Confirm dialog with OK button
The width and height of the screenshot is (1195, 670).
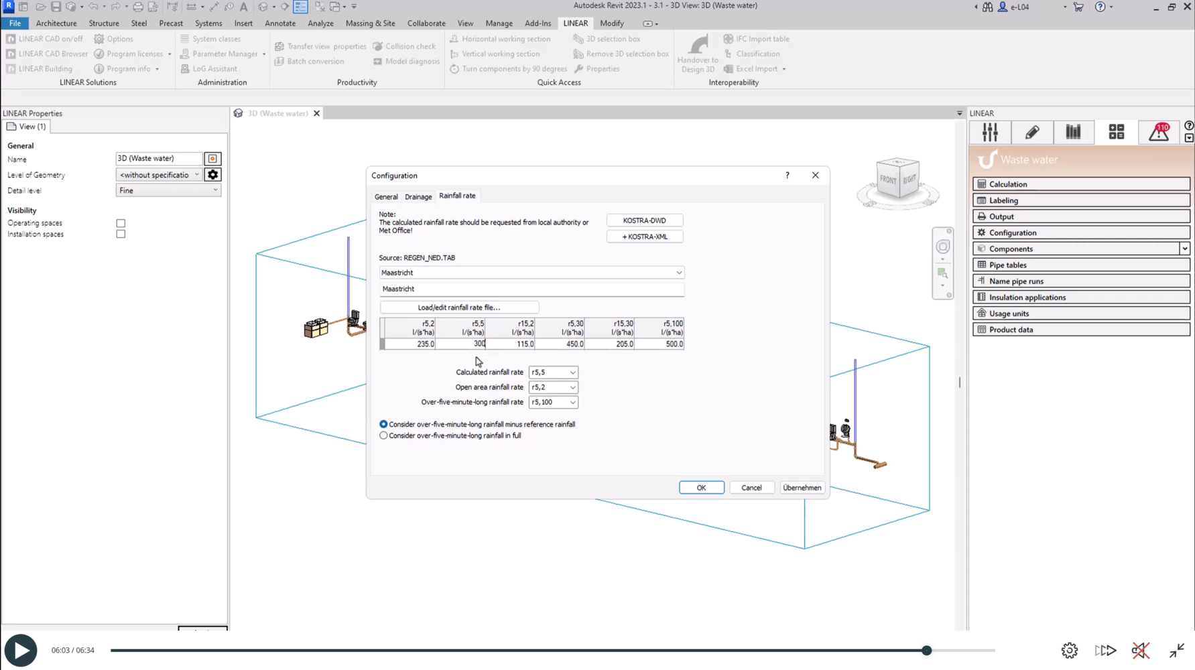(x=701, y=488)
